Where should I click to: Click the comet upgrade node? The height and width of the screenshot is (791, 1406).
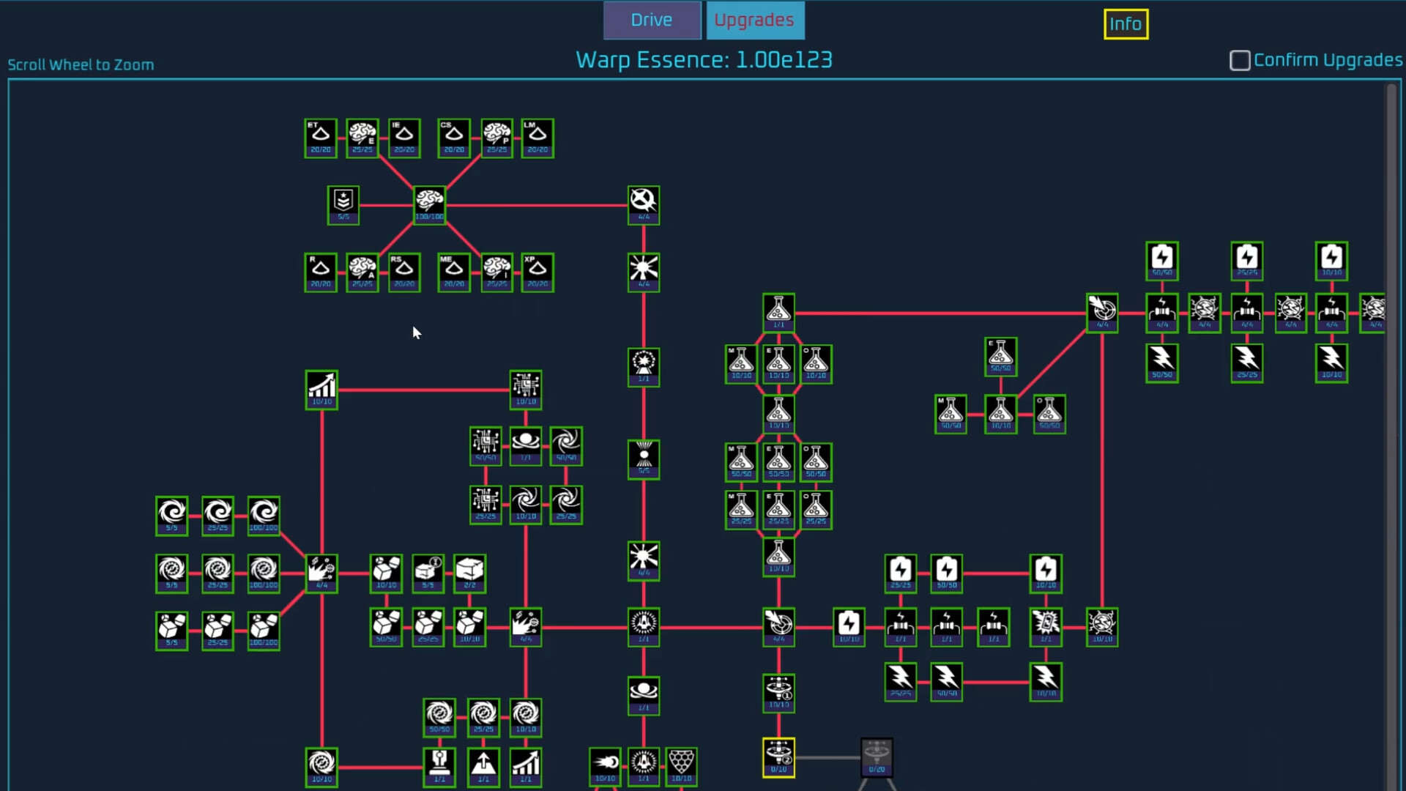point(605,765)
